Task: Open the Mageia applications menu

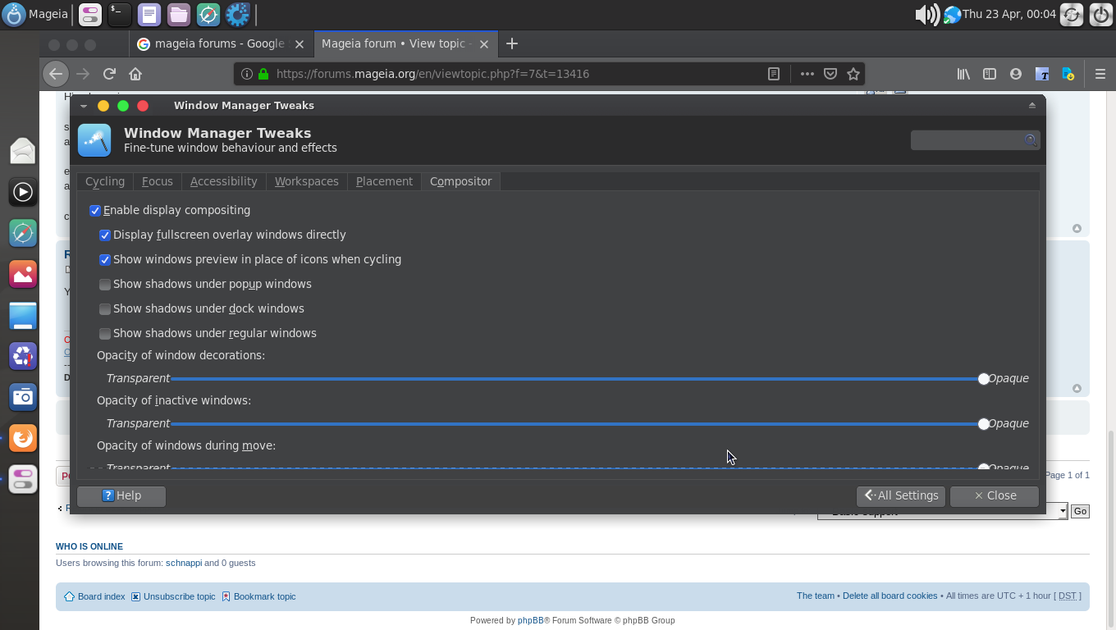Action: (35, 14)
